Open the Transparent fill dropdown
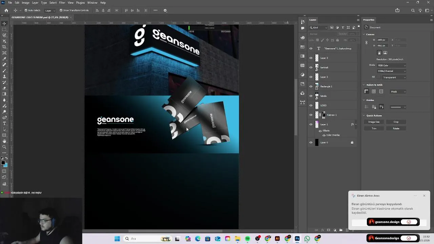Viewport: 434px width, 244px height. (x=394, y=77)
